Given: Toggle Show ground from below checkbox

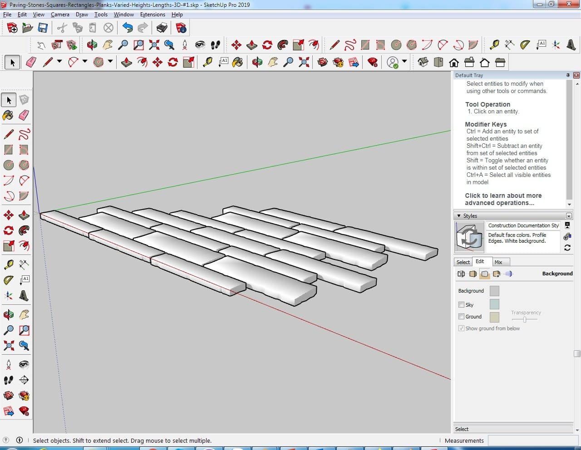Looking at the screenshot, I should click(x=461, y=328).
